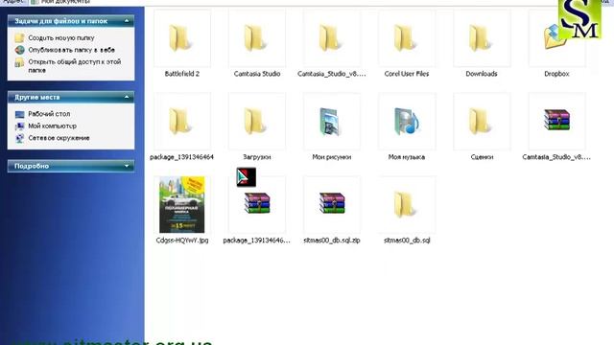614x345 pixels.
Task: Select the package_139134646 WinRAR archive icon
Action: pos(257,203)
